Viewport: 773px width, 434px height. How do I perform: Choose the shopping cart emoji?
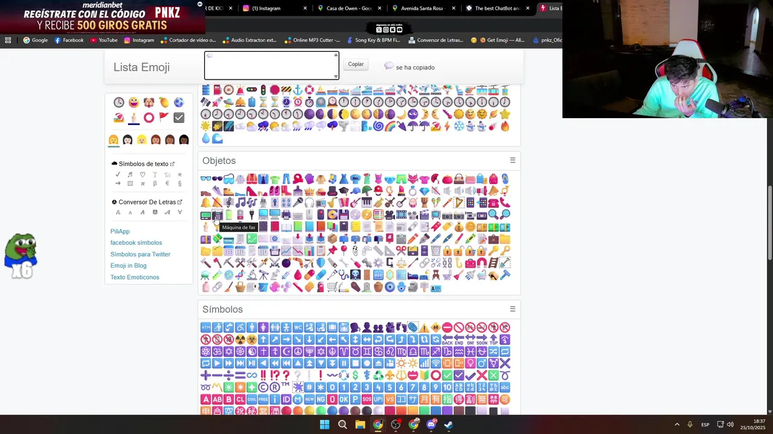coord(332,286)
